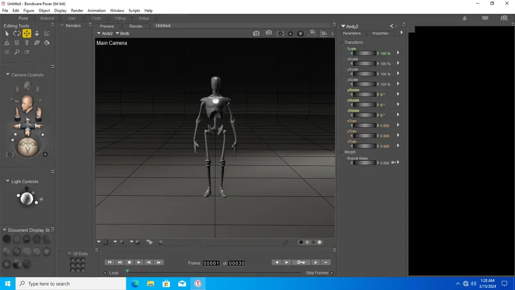Select the paint bucket Material Select tool
Viewport: 515px width, 290px height.
click(x=47, y=43)
